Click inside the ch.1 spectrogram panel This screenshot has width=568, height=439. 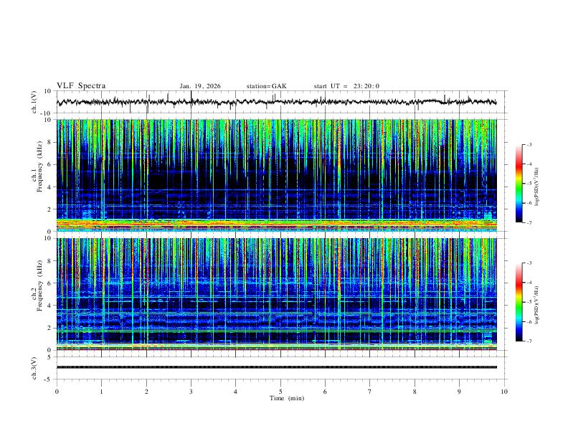click(277, 175)
